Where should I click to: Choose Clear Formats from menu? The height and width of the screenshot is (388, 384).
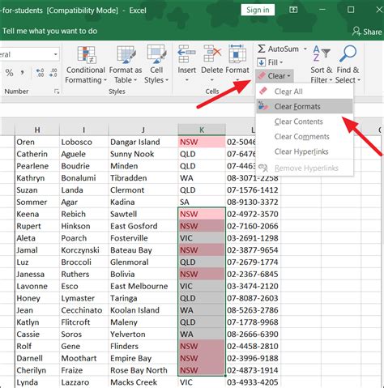[305, 106]
